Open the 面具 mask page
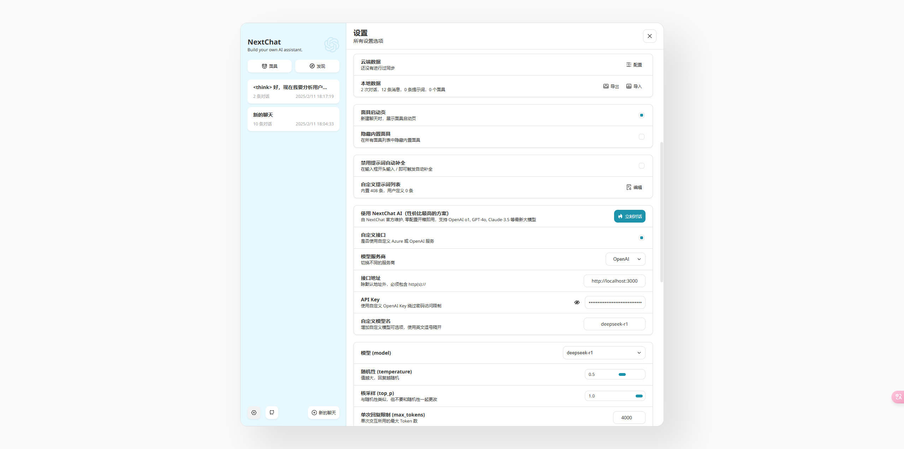 click(x=269, y=66)
